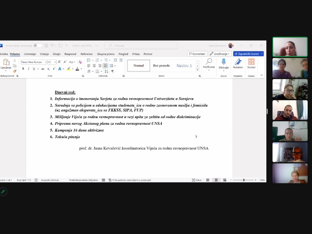Toggle the Fokus mode in status bar

point(196,180)
